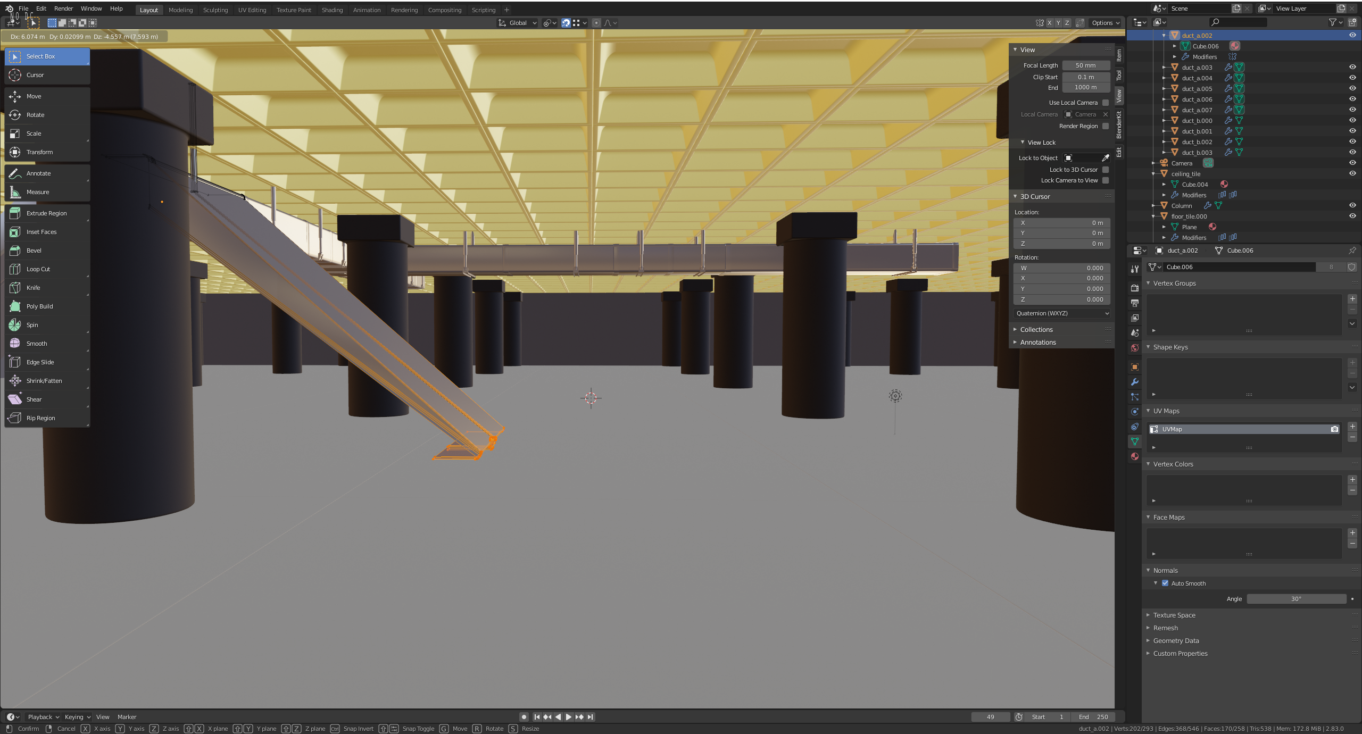
Task: Click the Focal Length field
Action: coord(1085,65)
